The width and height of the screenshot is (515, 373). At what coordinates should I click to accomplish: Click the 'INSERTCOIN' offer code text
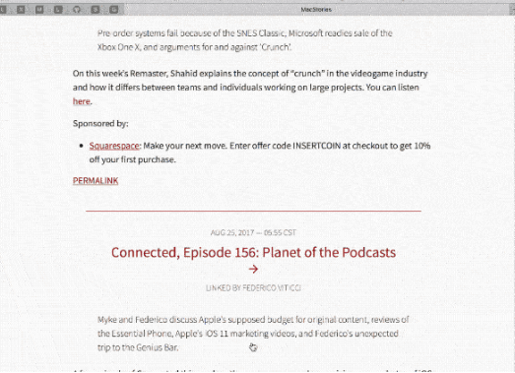coord(317,146)
